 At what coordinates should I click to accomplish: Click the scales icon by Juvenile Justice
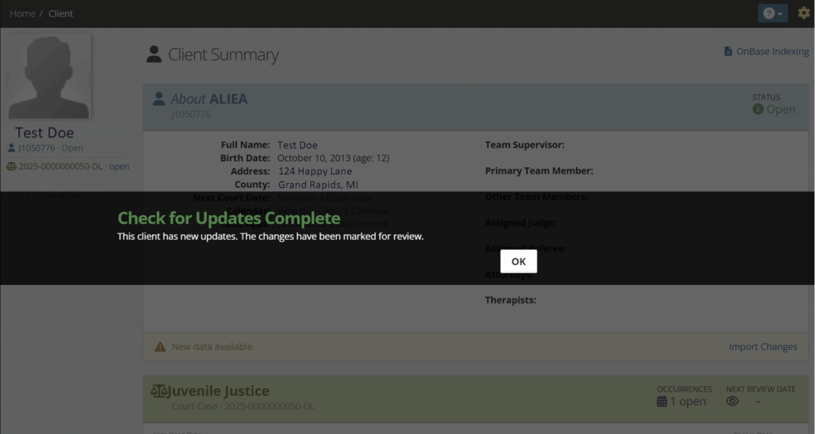click(159, 392)
